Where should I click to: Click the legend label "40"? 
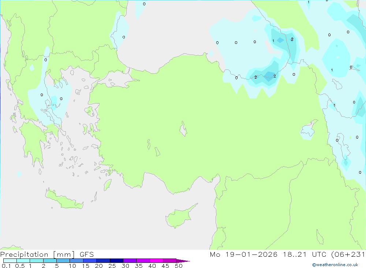pos(152,266)
